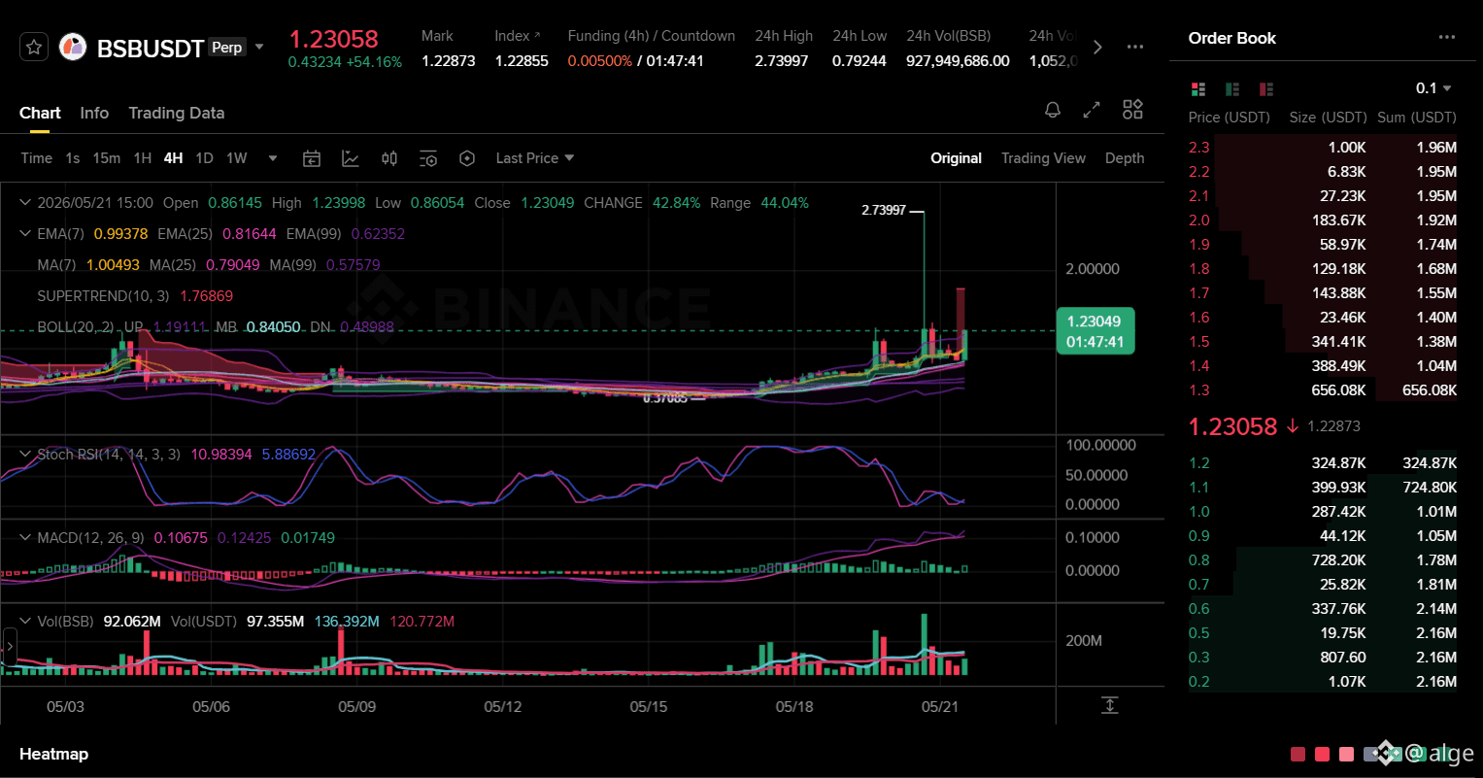Show only sell orders in the order book

pyautogui.click(x=1265, y=89)
